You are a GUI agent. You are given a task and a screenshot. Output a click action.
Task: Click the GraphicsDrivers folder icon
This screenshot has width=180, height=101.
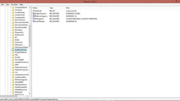pyautogui.click(x=13, y=50)
